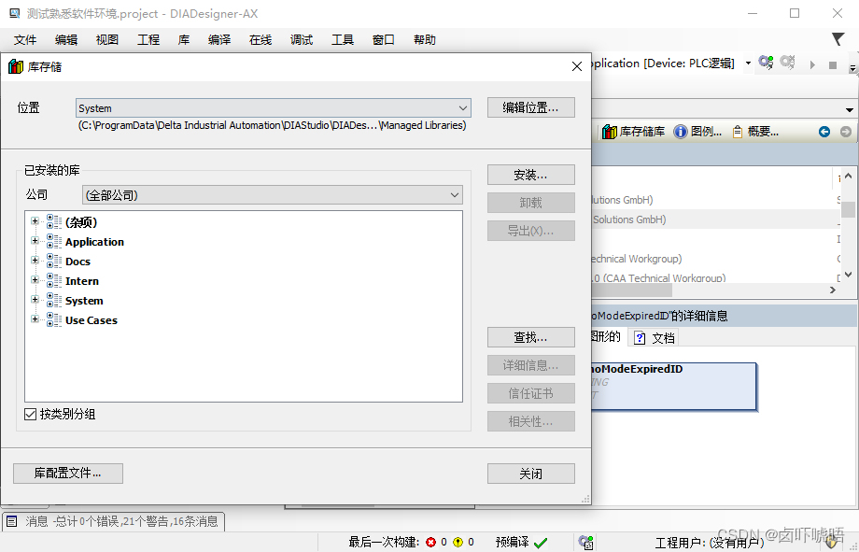This screenshot has width=859, height=552.
Task: Expand the Use Cases tree node
Action: tap(35, 319)
